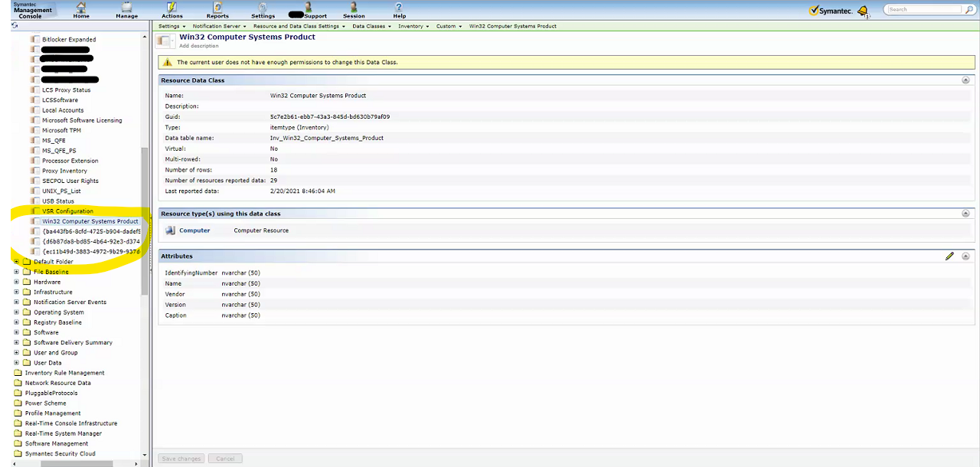Click the Hardware folder icon
The image size is (980, 467).
pos(27,282)
